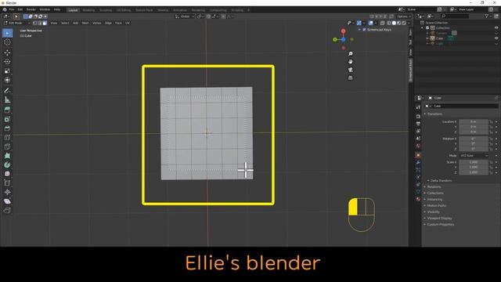
Task: Open the Mesh menu in viewport header
Action: point(85,23)
